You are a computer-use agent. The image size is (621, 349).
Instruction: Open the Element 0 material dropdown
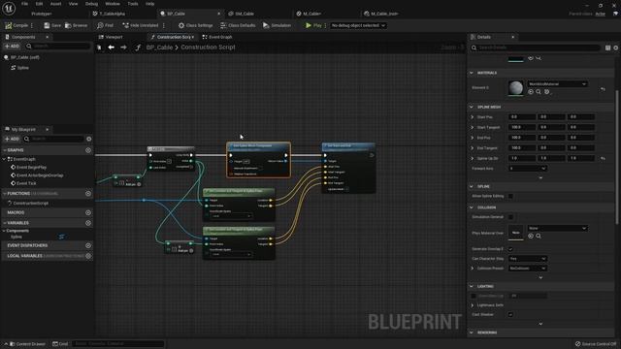point(557,84)
